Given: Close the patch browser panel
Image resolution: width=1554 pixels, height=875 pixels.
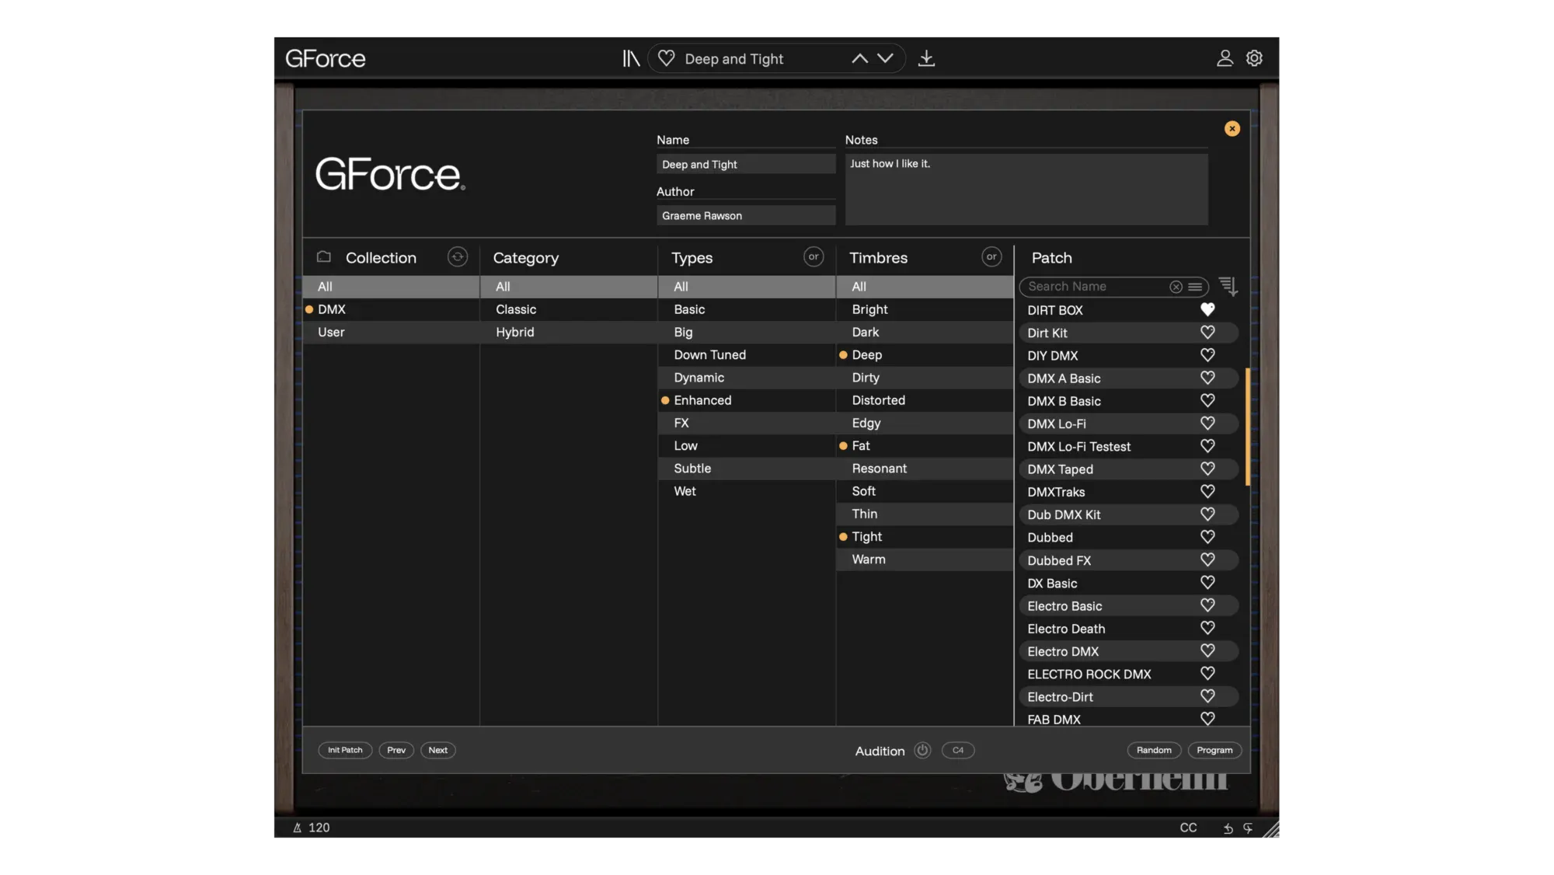Looking at the screenshot, I should pos(1232,128).
